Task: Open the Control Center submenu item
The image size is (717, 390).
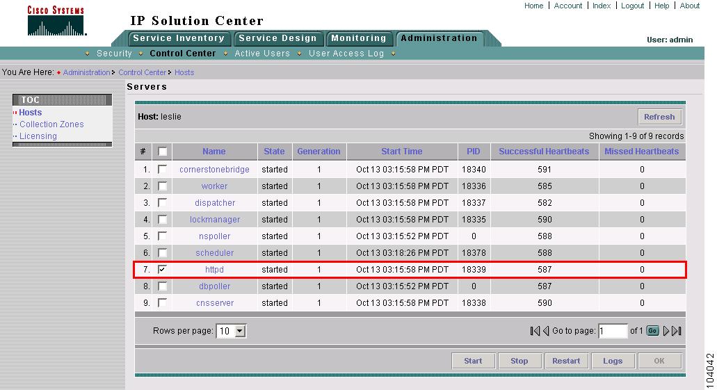Action: (x=182, y=54)
